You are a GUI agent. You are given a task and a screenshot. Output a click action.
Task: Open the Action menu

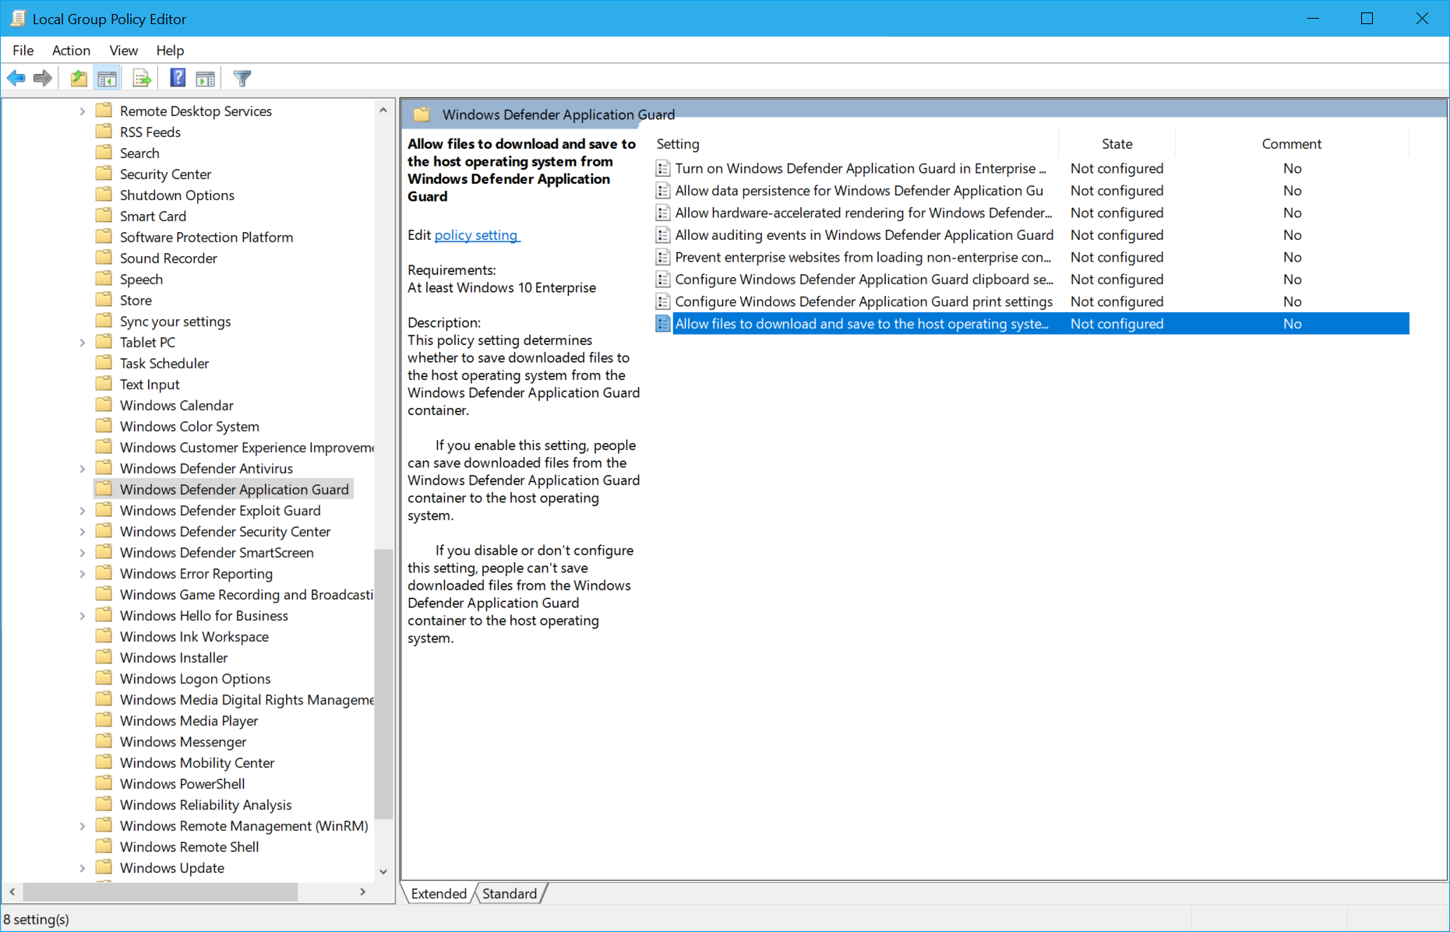tap(71, 50)
